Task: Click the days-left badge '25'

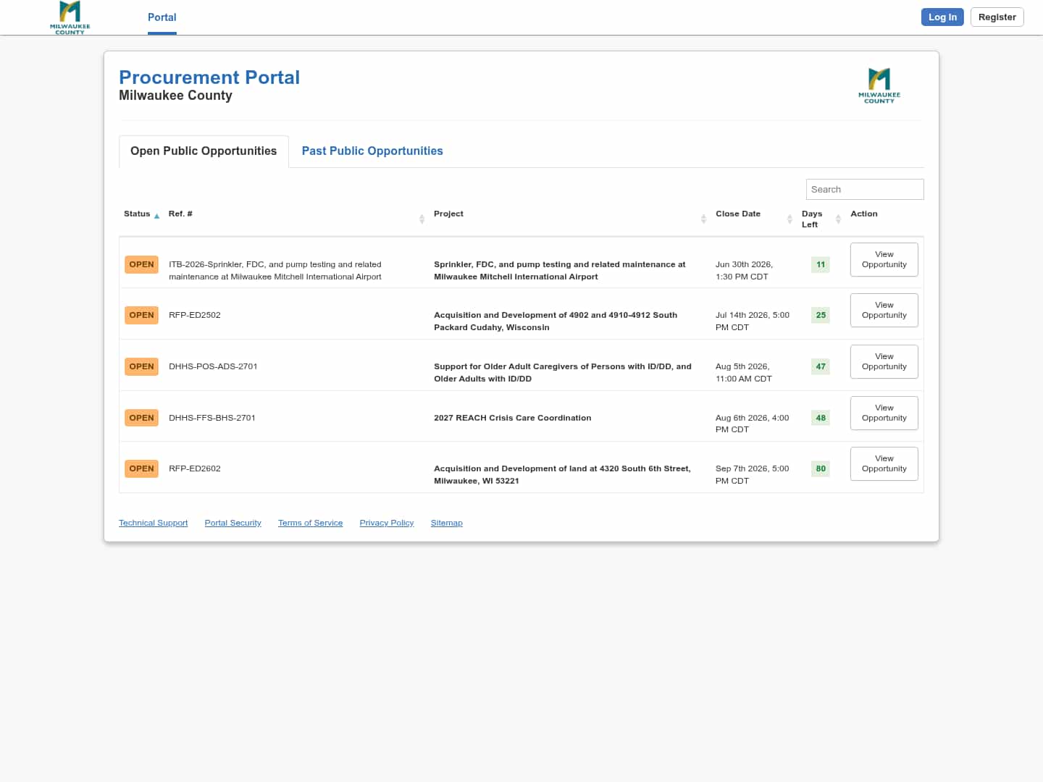Action: 821,315
